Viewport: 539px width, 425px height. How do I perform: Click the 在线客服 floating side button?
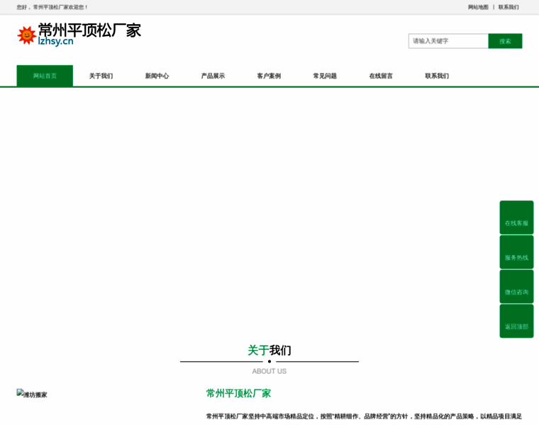[516, 217]
